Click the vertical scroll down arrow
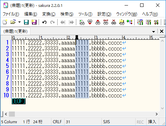This screenshot has height=126, width=166. tap(163, 108)
